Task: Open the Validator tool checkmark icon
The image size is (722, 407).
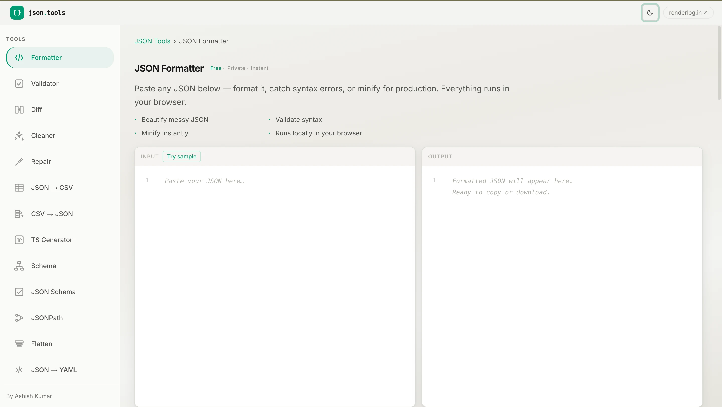Action: [x=19, y=83]
